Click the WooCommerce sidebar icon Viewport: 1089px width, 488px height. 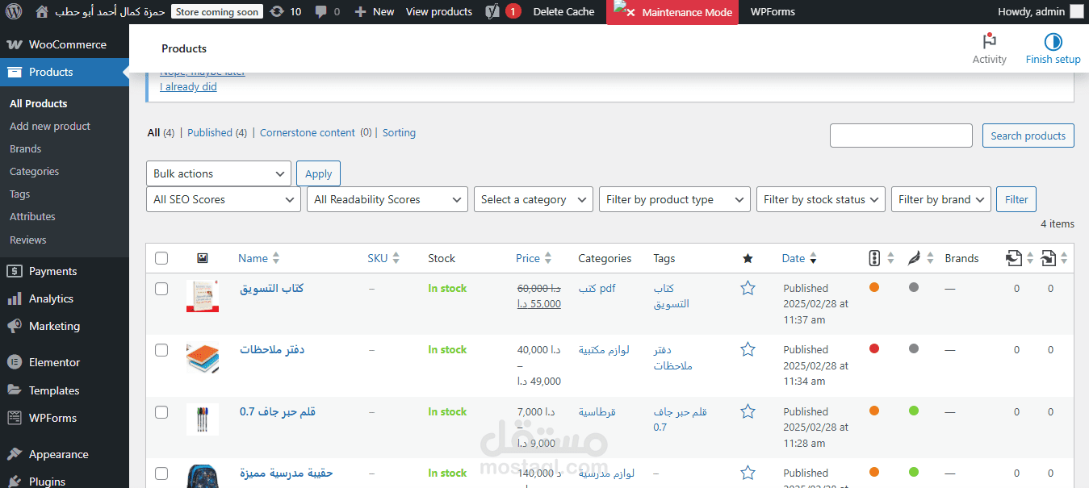pos(15,44)
